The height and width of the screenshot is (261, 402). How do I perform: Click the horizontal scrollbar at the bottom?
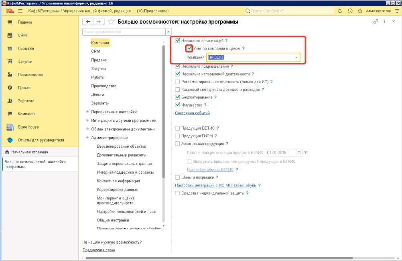(x=219, y=258)
